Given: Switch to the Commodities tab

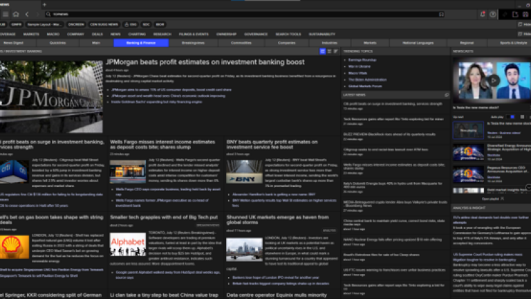Looking at the screenshot, I should [x=241, y=42].
